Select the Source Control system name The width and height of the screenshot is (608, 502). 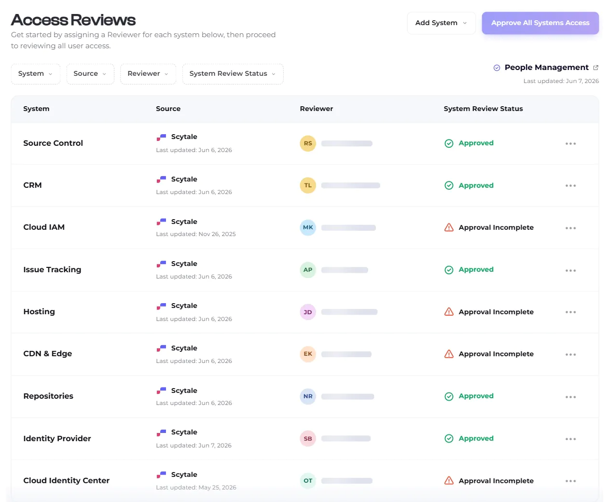(x=53, y=143)
